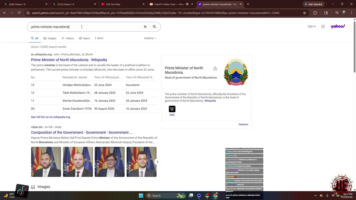Go back to the previous page
The width and height of the screenshot is (356, 200).
(4, 13)
